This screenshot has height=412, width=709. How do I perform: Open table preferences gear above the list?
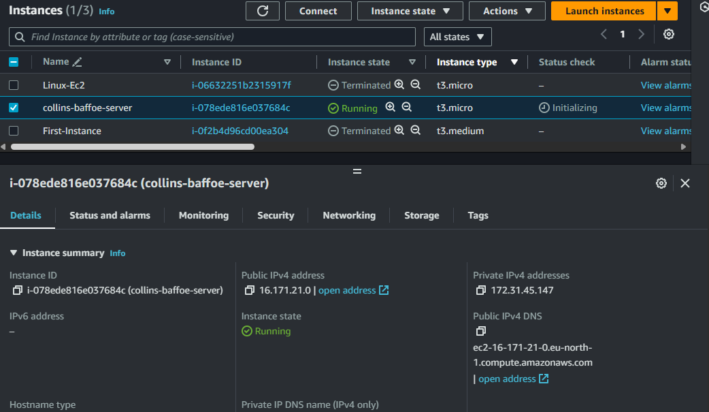669,33
